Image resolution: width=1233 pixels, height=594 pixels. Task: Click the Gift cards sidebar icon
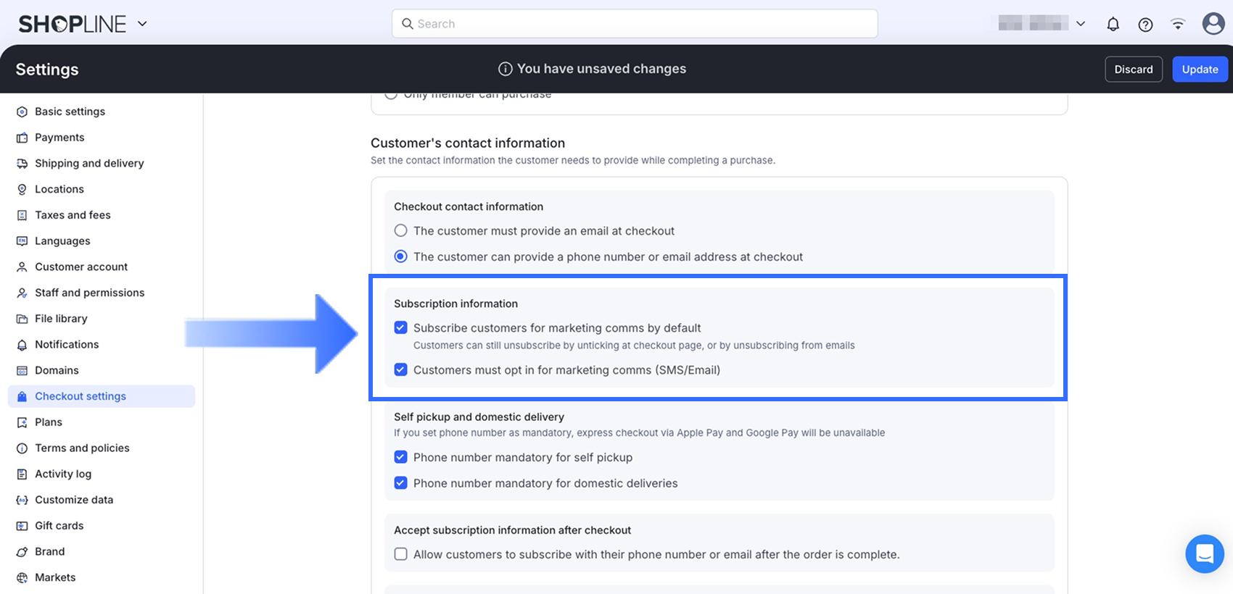22,526
